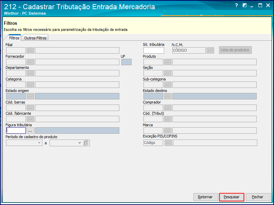Maximize the Winthor window
274x205 pixels.
[260, 5]
